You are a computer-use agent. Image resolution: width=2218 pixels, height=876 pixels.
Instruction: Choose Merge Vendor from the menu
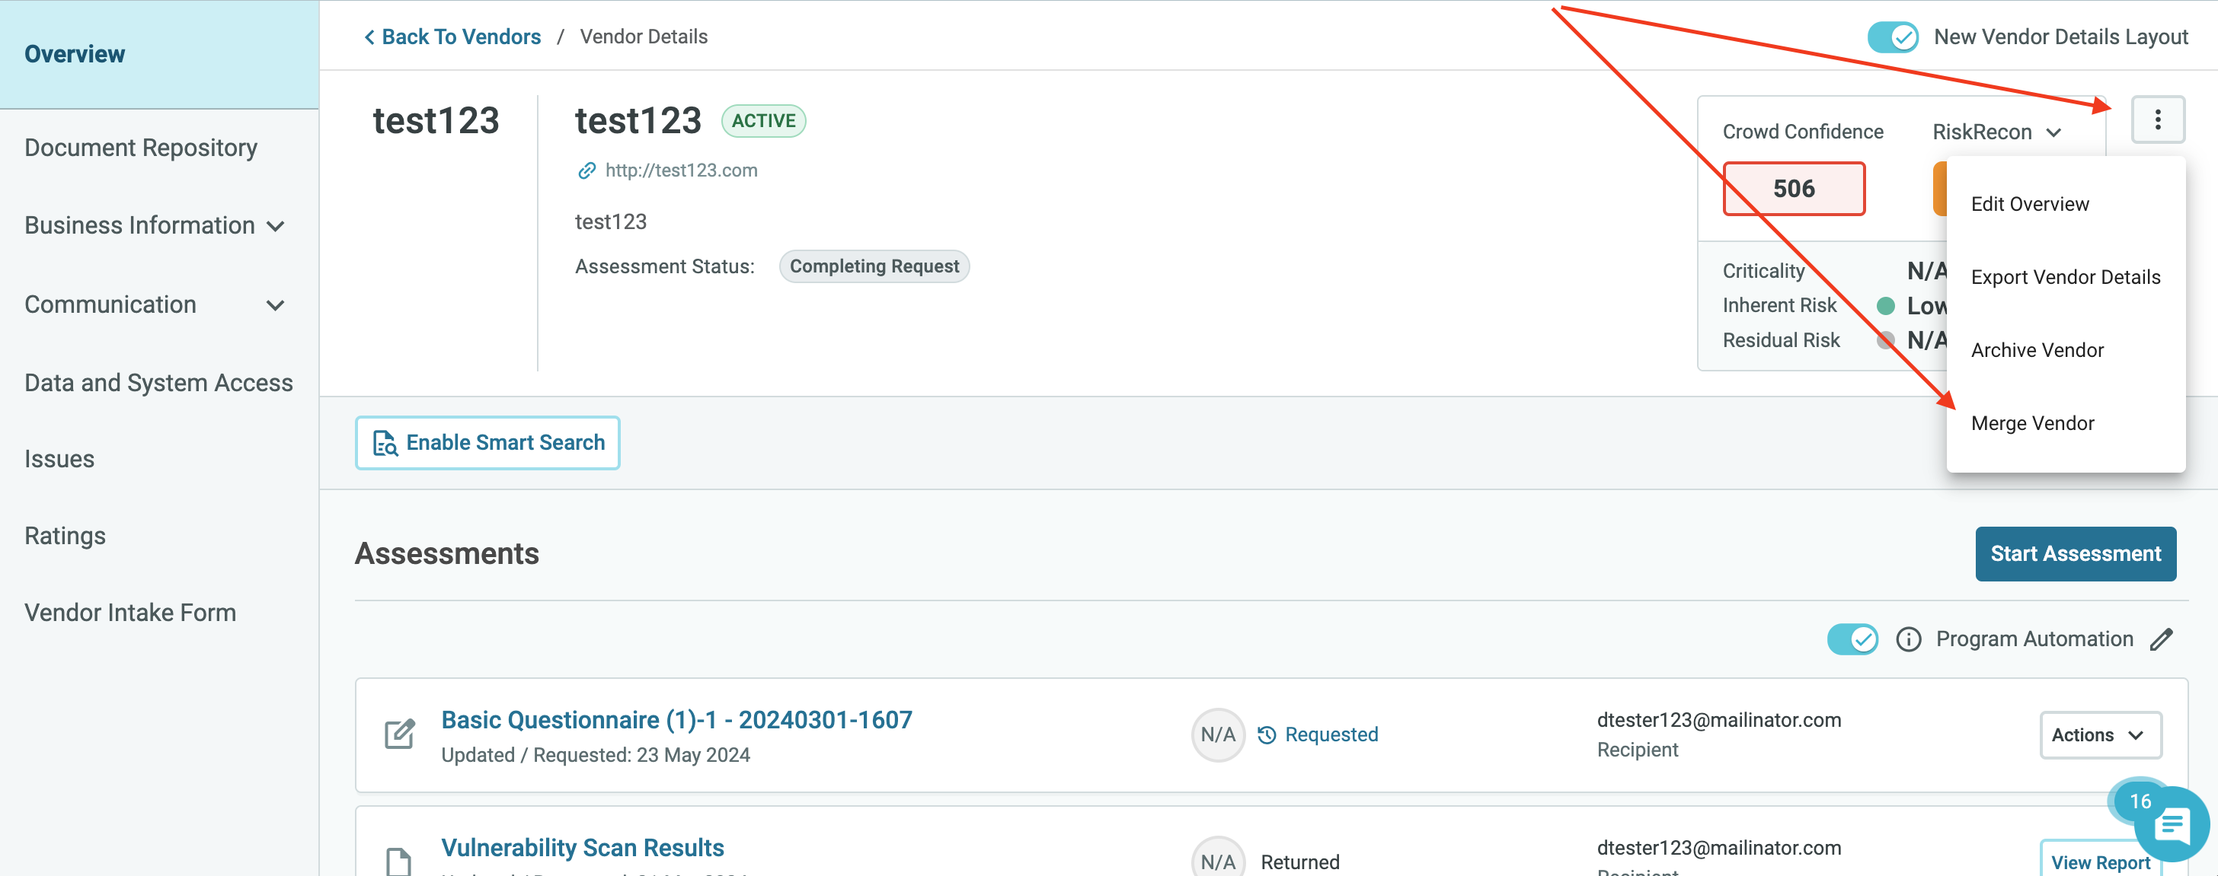pyautogui.click(x=2032, y=423)
